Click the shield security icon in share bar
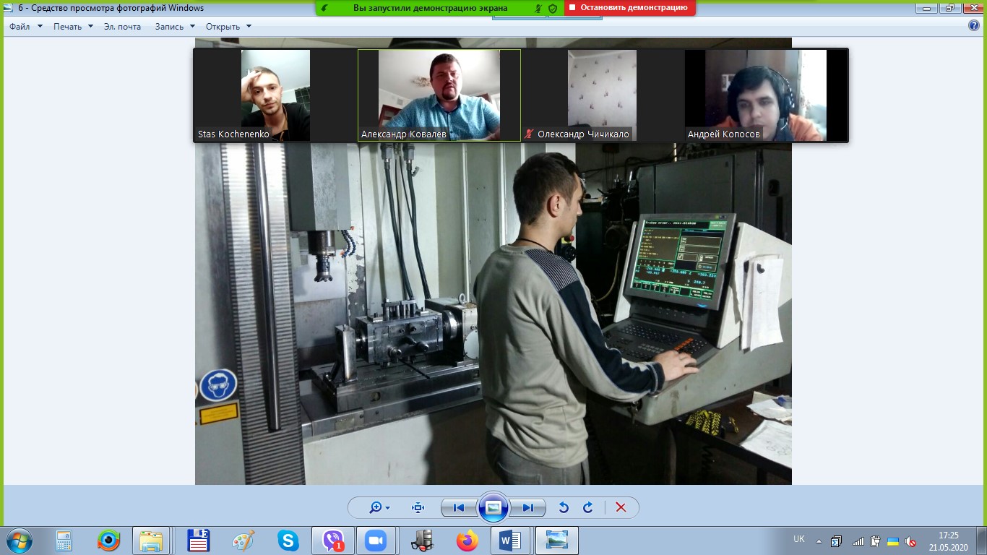 tap(553, 8)
